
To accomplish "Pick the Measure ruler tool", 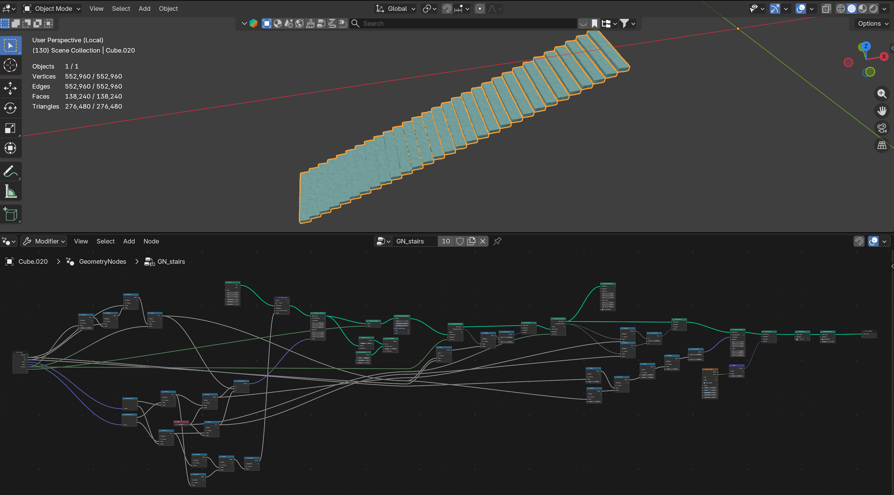I will [10, 191].
